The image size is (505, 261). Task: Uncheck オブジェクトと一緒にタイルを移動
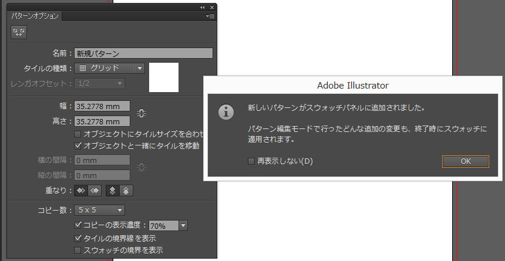point(78,145)
